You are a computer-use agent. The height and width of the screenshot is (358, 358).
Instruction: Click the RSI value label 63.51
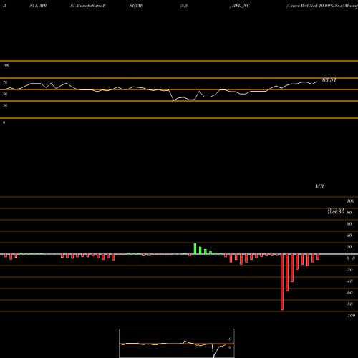(329, 80)
